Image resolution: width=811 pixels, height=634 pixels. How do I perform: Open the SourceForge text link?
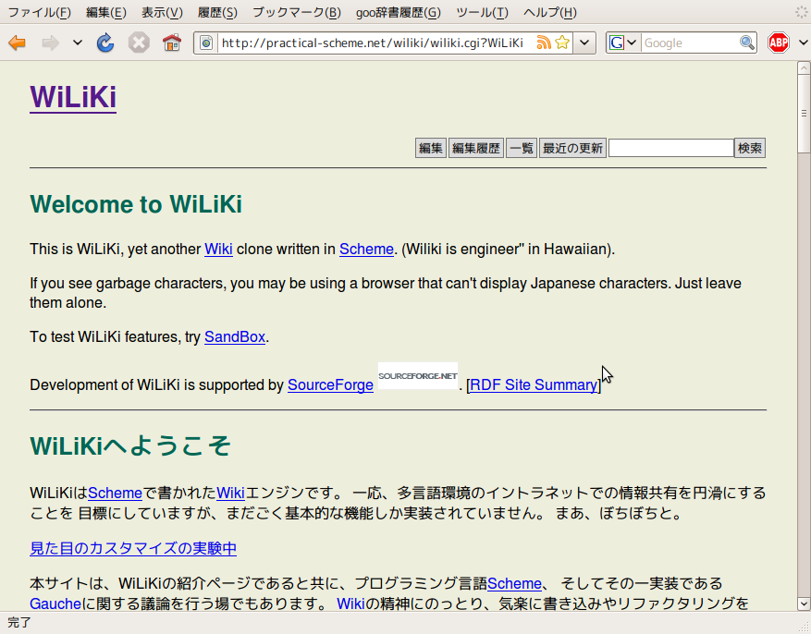[330, 385]
